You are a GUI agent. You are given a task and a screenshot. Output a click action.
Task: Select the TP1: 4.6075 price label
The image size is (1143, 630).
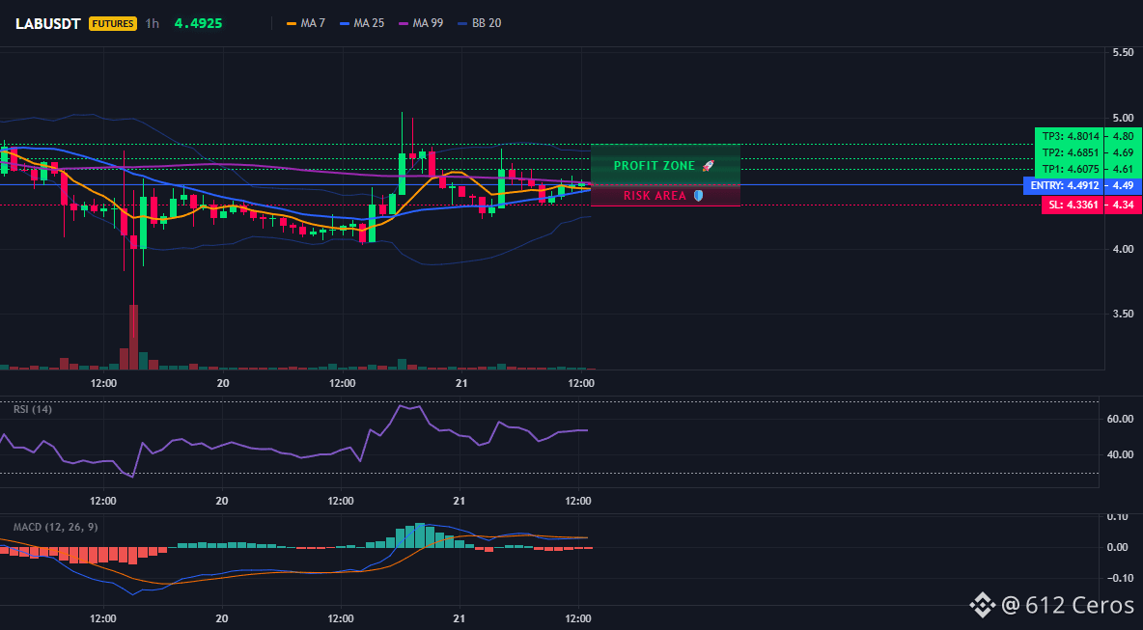(1069, 169)
